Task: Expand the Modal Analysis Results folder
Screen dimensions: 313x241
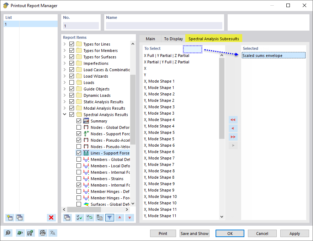Action: click(64, 108)
